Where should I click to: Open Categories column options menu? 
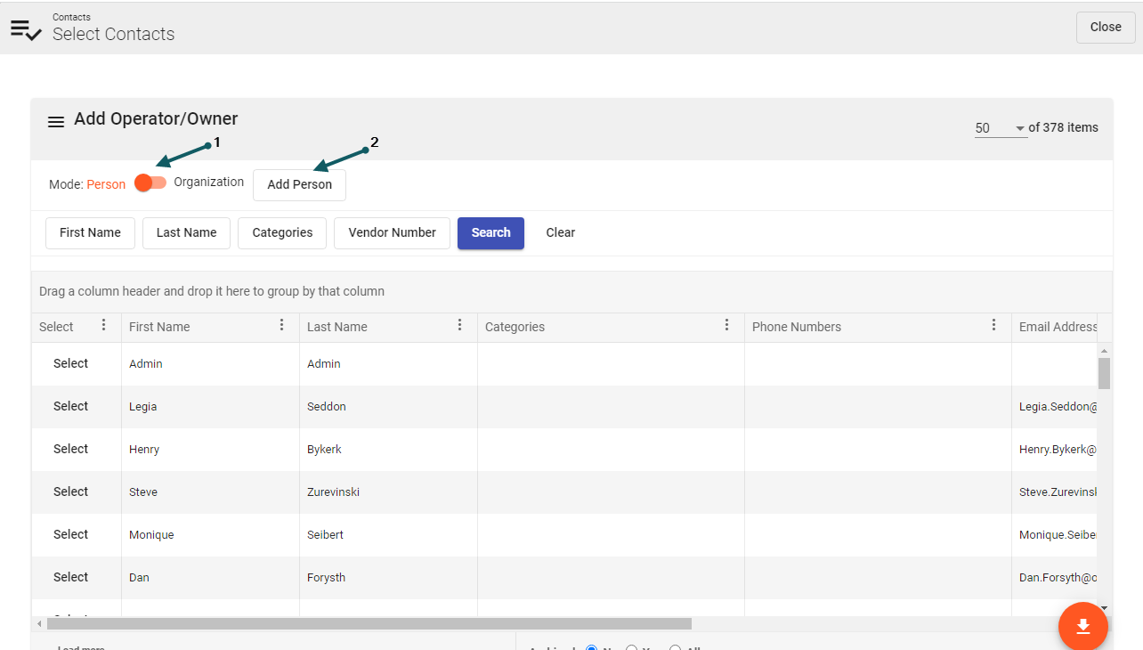pyautogui.click(x=726, y=326)
